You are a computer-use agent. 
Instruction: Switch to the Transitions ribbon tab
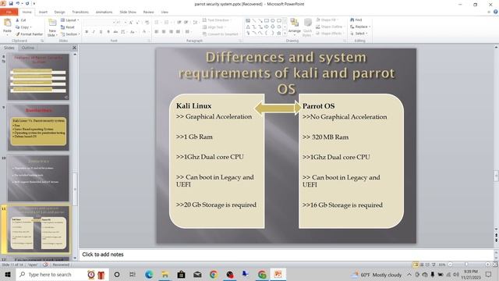pyautogui.click(x=80, y=12)
